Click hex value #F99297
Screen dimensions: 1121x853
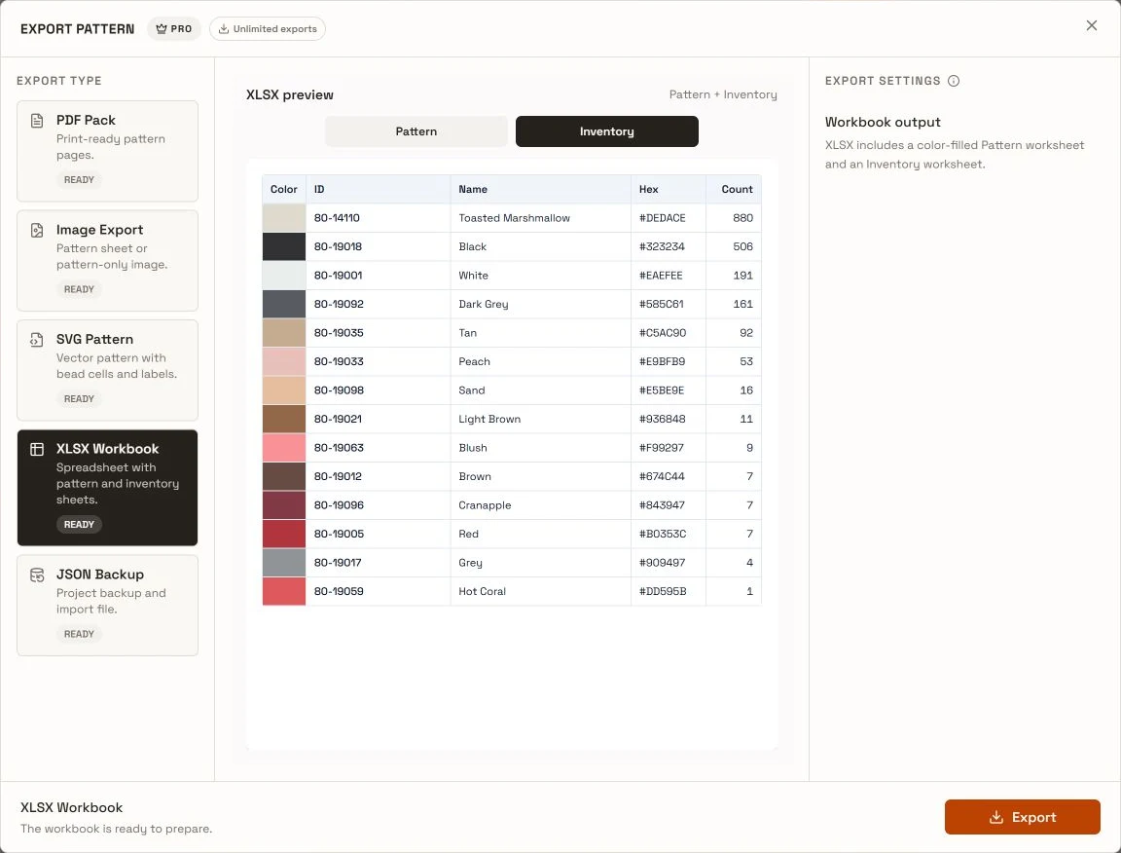tap(662, 448)
